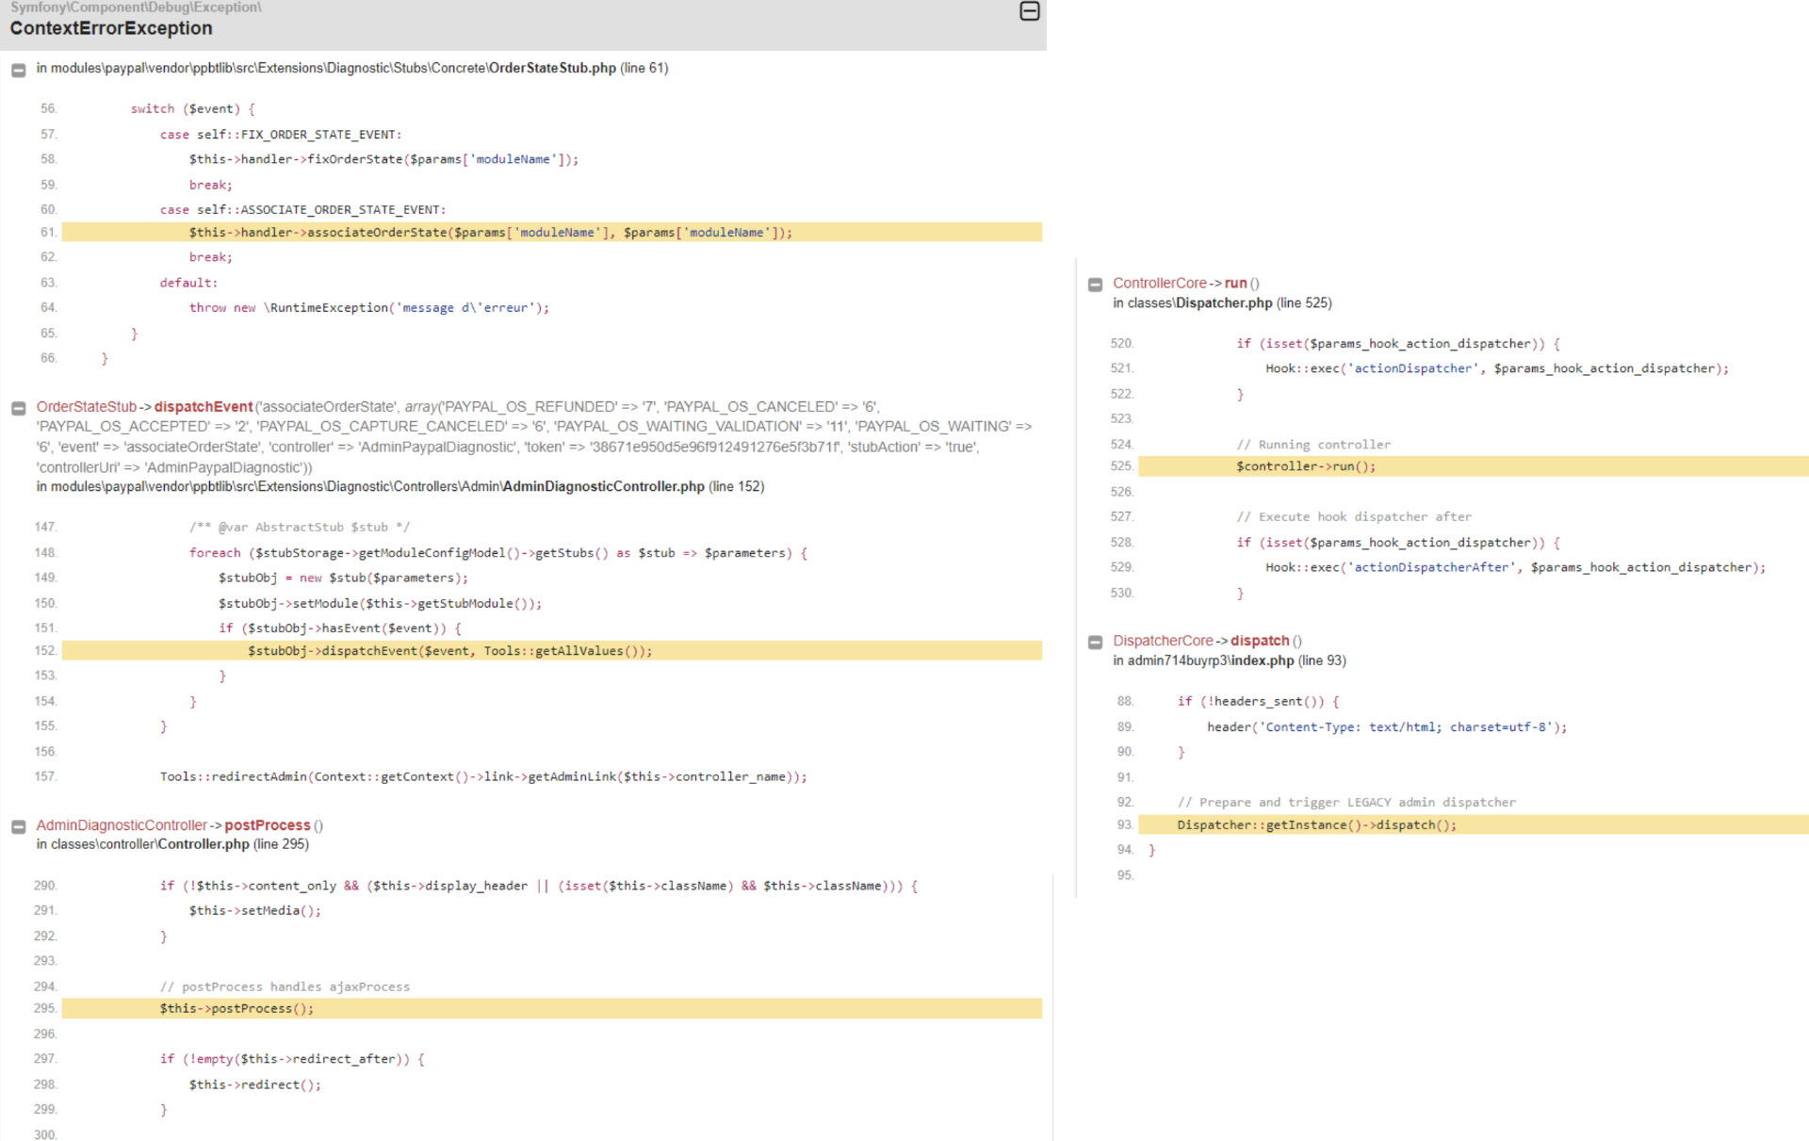Click the ContextErrorException title
1809x1141 pixels.
[111, 28]
